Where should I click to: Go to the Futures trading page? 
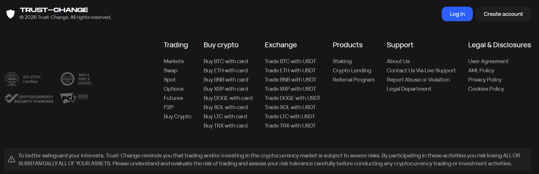(173, 98)
